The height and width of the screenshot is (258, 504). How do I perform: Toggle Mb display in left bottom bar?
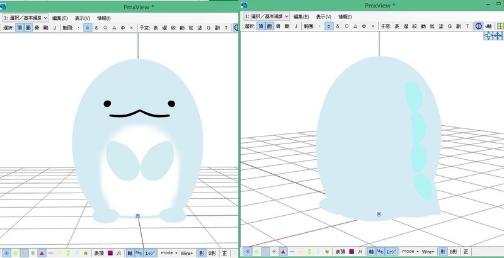click(139, 253)
